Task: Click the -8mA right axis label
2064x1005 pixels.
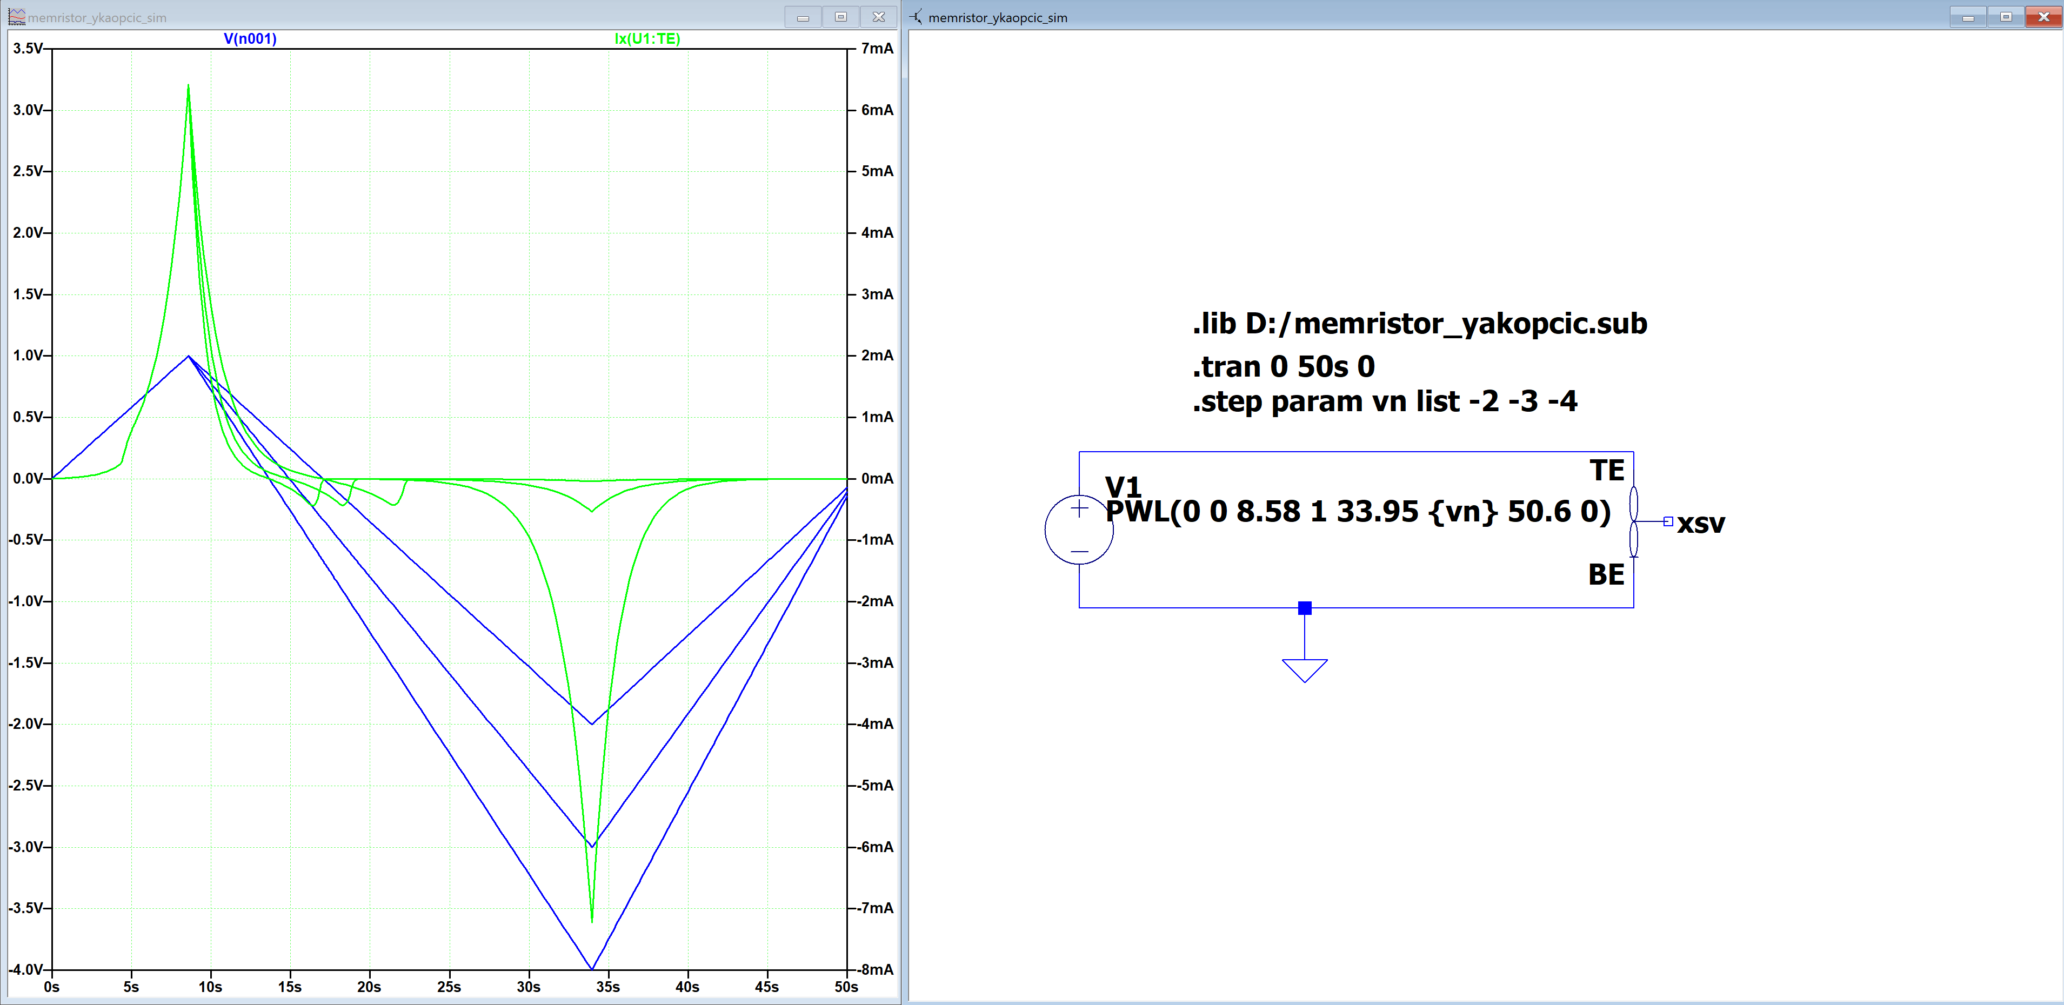Action: [874, 969]
